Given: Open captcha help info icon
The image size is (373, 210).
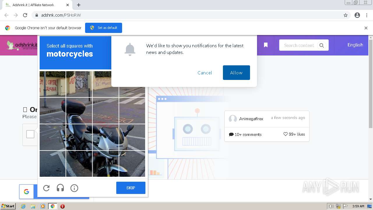Looking at the screenshot, I should 74,188.
